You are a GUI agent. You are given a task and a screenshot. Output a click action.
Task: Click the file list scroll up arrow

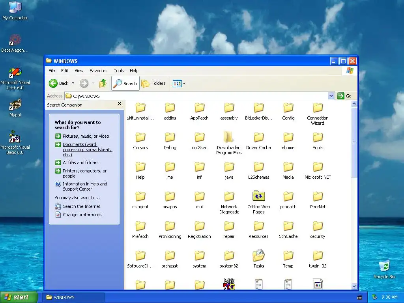pos(354,104)
